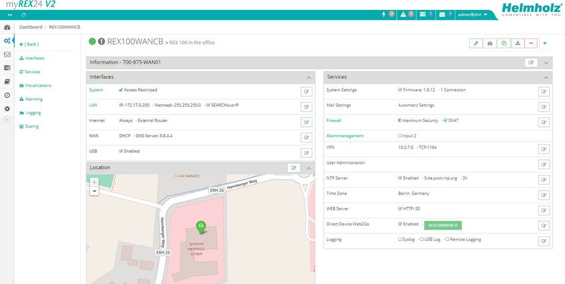The width and height of the screenshot is (565, 284).
Task: Open Visualizations in the side menu
Action: [x=35, y=85]
